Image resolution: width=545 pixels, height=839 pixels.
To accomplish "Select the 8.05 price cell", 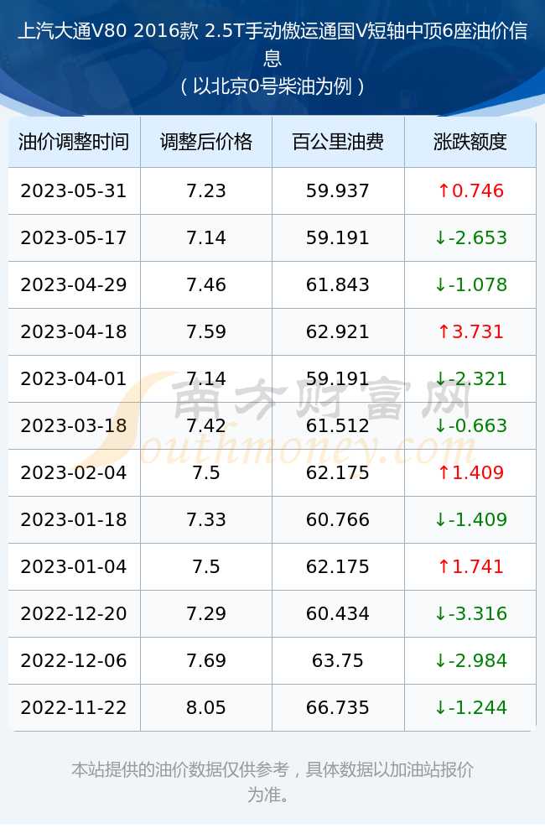I will point(206,708).
